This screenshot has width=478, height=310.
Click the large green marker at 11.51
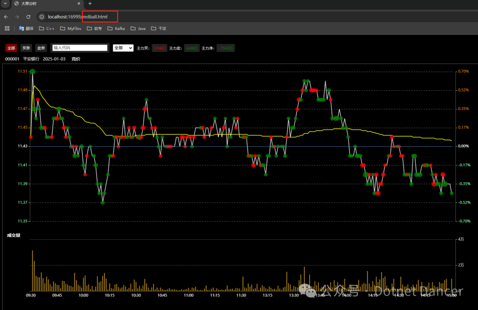tap(33, 72)
